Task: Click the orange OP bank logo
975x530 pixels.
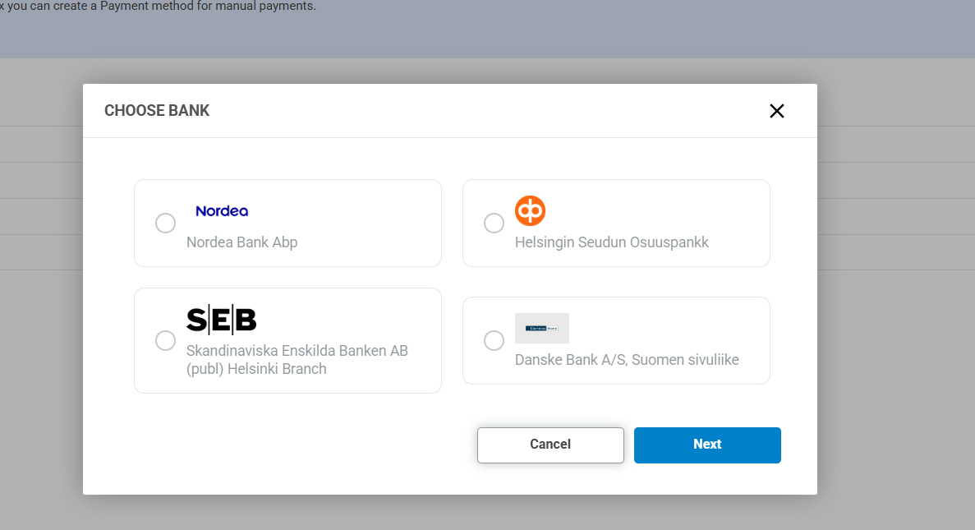Action: click(x=530, y=210)
